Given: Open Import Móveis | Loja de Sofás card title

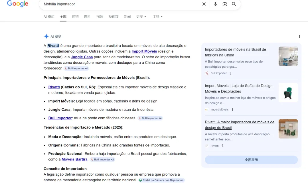Looking at the screenshot, I should point(239,89).
